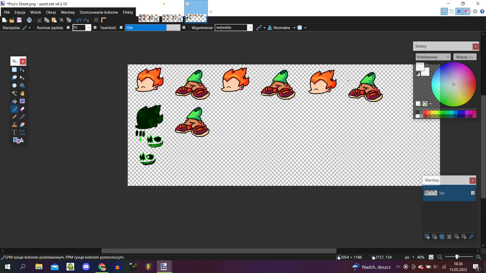Select the Eraser tool
This screenshot has width=486, height=273.
22,109
